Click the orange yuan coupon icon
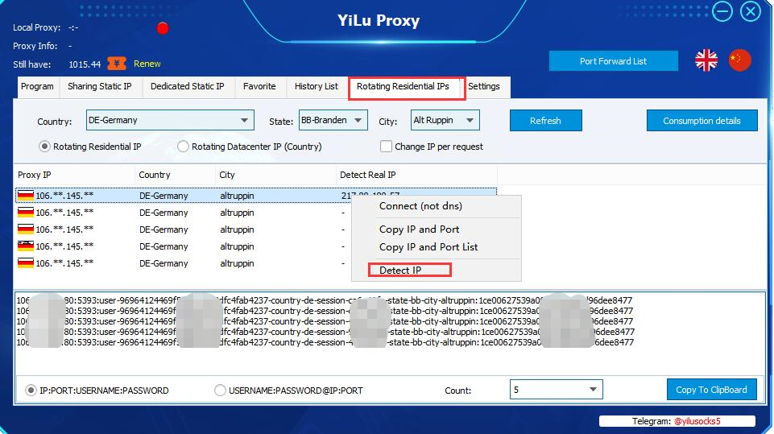Screen dimensions: 774x434 point(117,64)
